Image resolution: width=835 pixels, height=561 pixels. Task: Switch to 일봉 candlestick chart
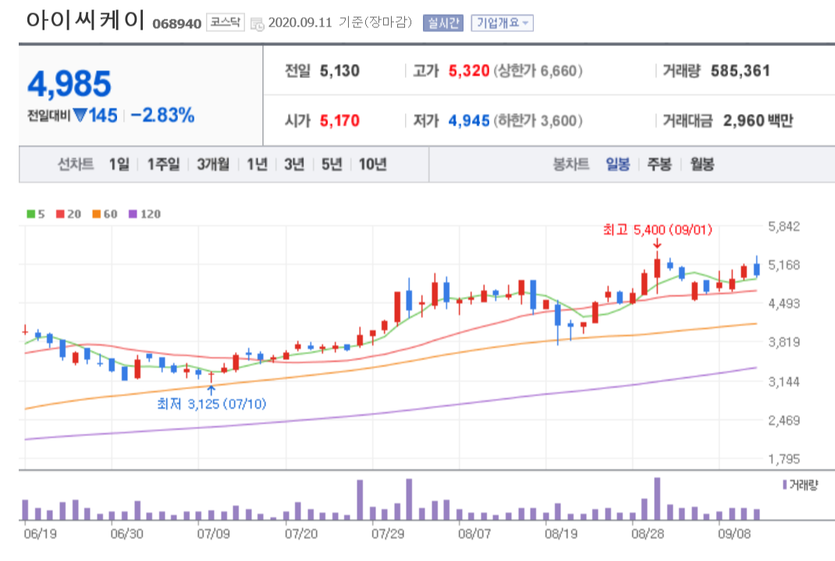[x=618, y=164]
